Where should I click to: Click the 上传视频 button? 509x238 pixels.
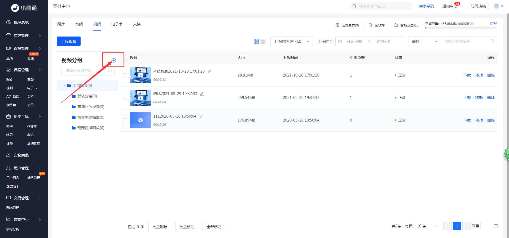69,41
